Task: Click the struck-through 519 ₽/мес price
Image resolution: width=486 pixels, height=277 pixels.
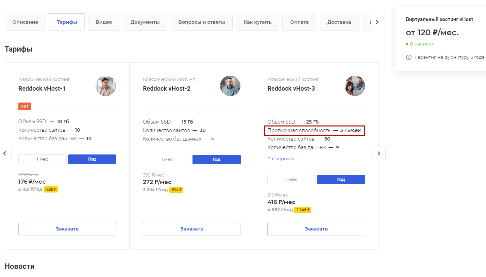Action: click(x=278, y=195)
